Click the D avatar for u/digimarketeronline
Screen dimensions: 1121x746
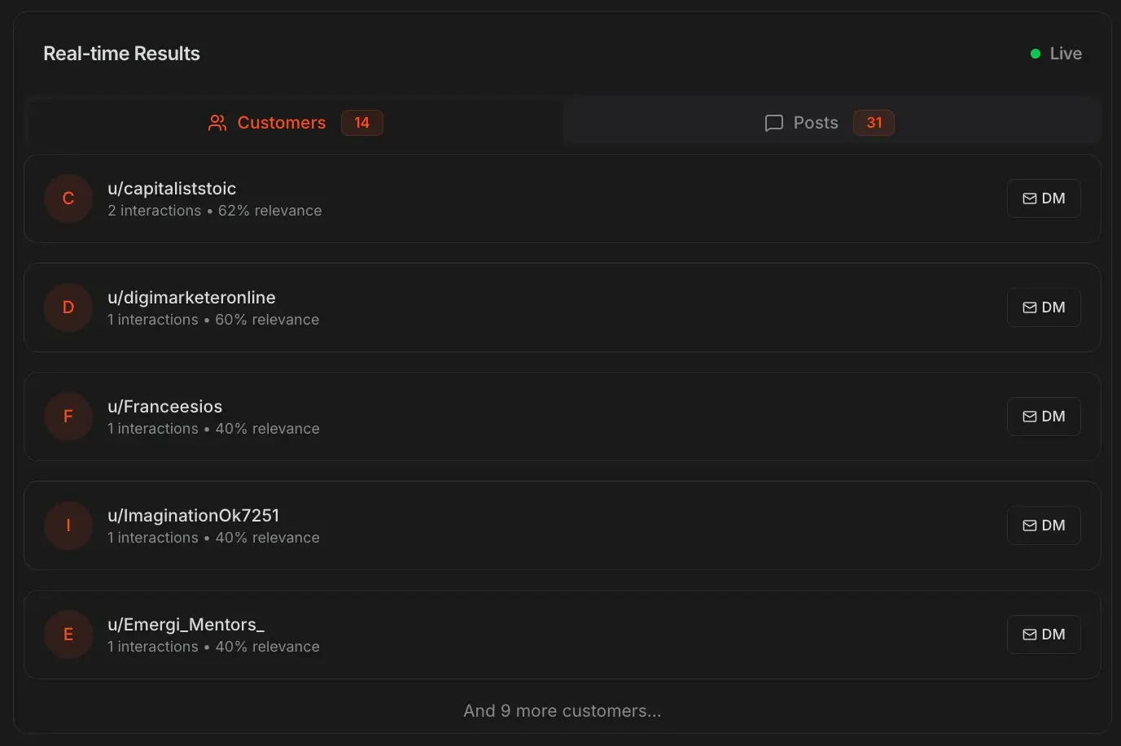pyautogui.click(x=68, y=308)
